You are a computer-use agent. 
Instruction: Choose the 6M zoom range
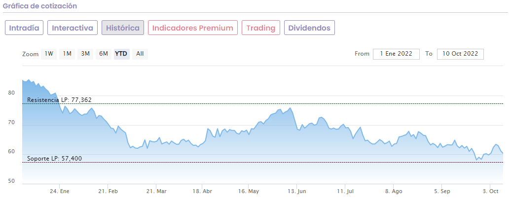click(x=103, y=54)
